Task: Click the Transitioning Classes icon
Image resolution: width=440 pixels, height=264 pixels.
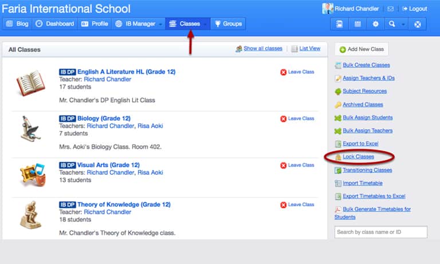Action: pos(338,170)
